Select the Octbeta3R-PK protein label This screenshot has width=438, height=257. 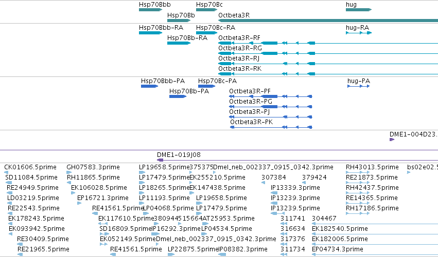coord(251,122)
